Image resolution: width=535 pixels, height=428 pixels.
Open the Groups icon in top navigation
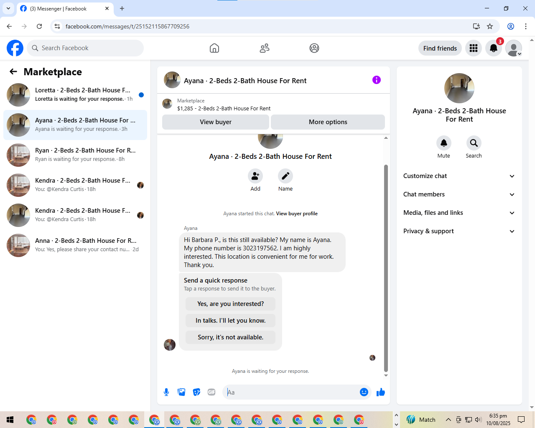314,48
